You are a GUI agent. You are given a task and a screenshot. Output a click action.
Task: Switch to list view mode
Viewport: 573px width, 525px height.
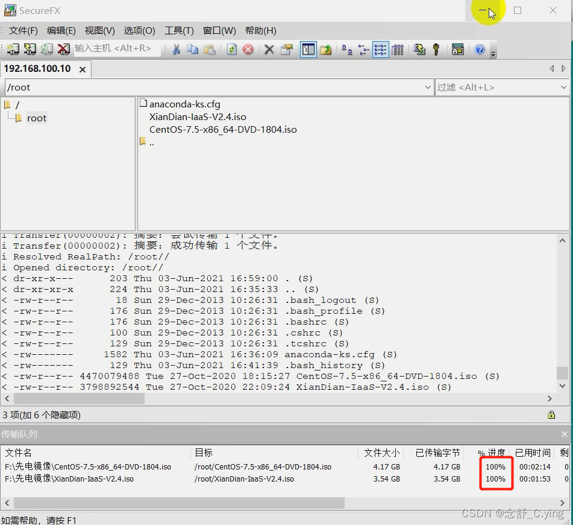click(380, 49)
